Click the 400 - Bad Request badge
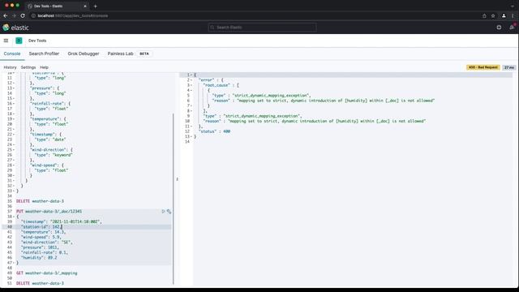This screenshot has width=519, height=292. pyautogui.click(x=483, y=67)
